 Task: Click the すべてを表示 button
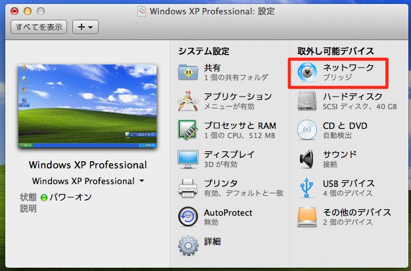point(39,27)
